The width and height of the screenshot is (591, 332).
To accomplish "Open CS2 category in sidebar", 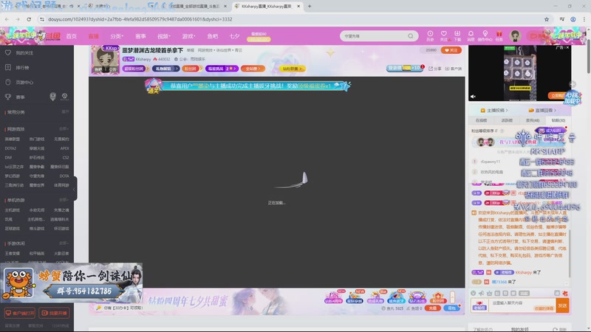I will (66, 157).
